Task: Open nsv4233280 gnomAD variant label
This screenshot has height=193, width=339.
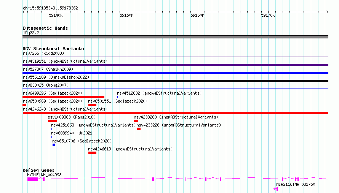Action: [x=176, y=117]
